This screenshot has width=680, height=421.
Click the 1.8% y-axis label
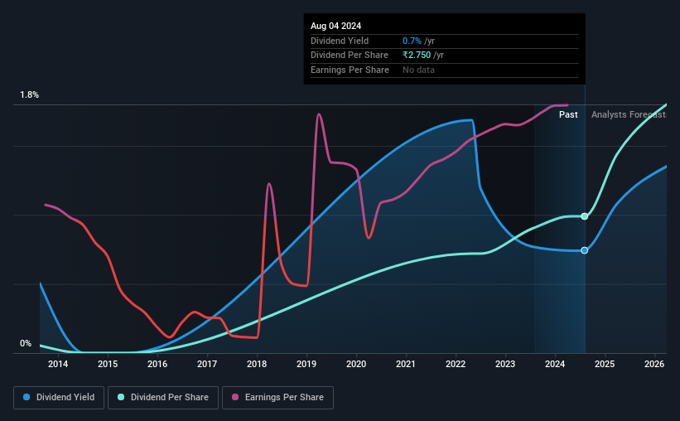(30, 95)
